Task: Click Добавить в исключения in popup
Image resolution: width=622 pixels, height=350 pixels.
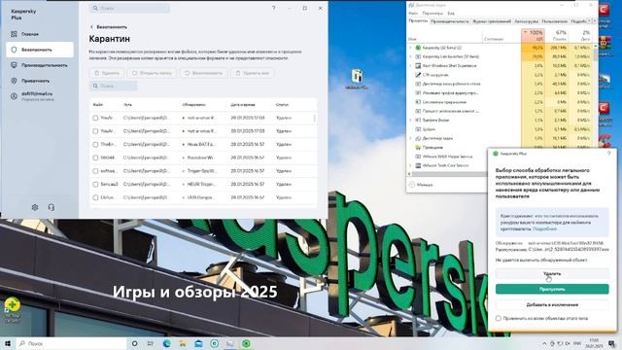Action: coord(552,304)
